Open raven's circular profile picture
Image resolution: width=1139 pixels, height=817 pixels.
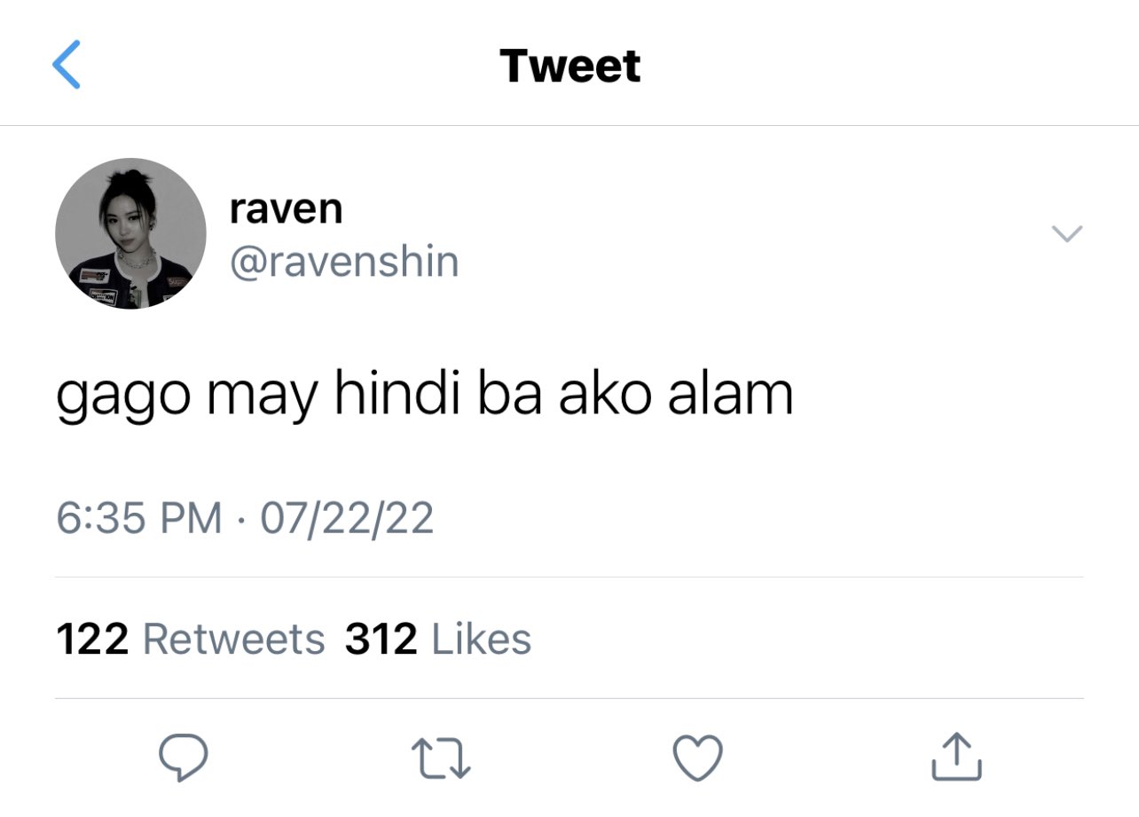(x=130, y=233)
